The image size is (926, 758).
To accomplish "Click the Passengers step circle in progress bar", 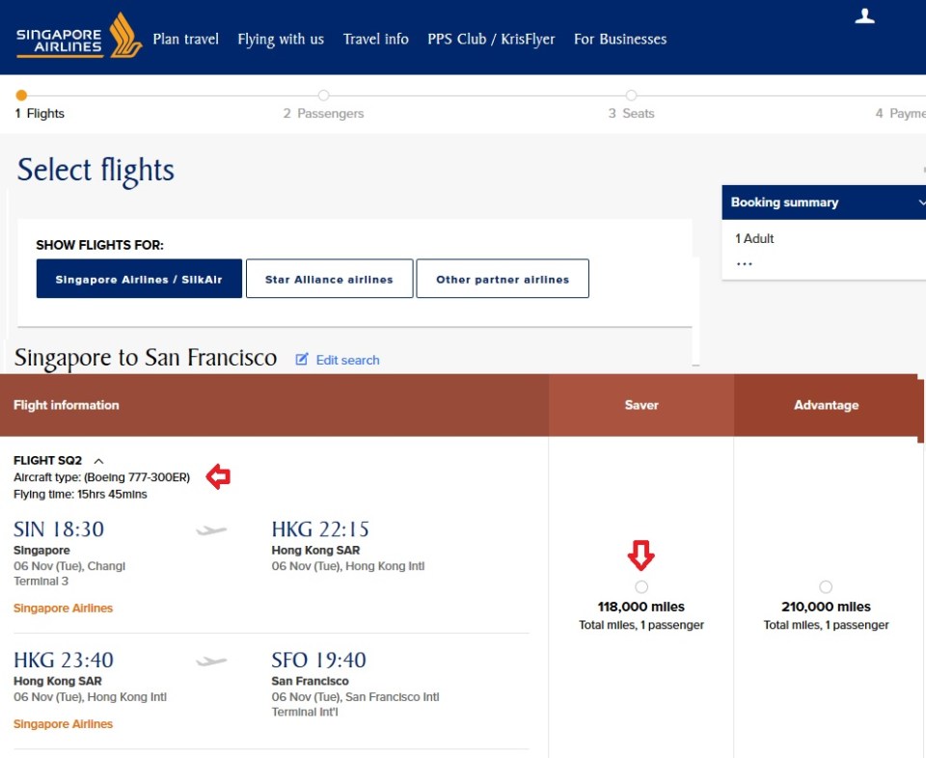I will click(x=323, y=95).
